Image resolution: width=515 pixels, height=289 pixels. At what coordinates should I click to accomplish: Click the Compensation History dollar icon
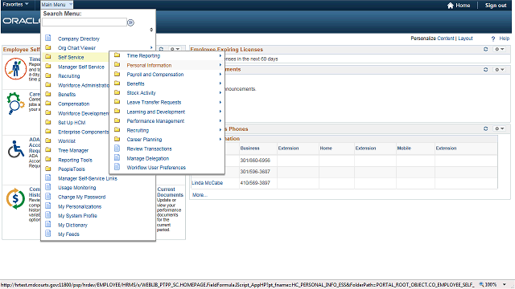(15, 198)
